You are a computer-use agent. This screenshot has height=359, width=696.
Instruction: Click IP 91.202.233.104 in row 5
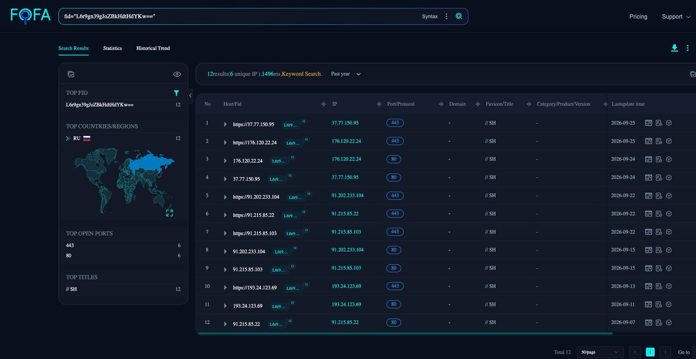coord(348,195)
